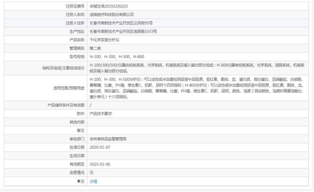Select structure text starting H-100/300/500/仪器由控制系统
This screenshot has width=314, height=192.
[197, 68]
